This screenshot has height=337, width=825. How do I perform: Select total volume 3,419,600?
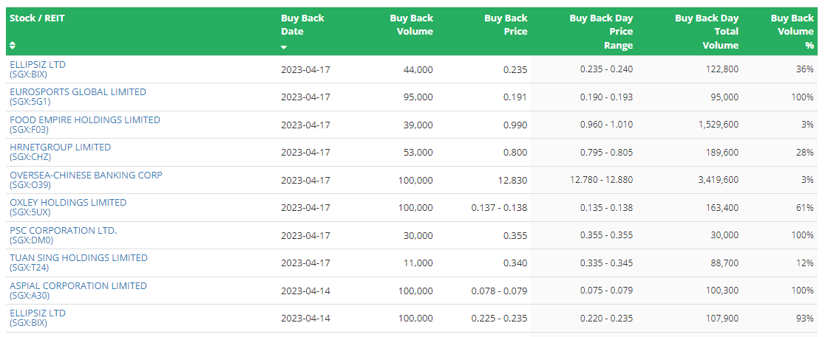(719, 180)
